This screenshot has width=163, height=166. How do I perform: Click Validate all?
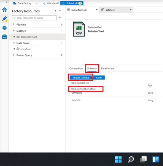click(x=51, y=3)
